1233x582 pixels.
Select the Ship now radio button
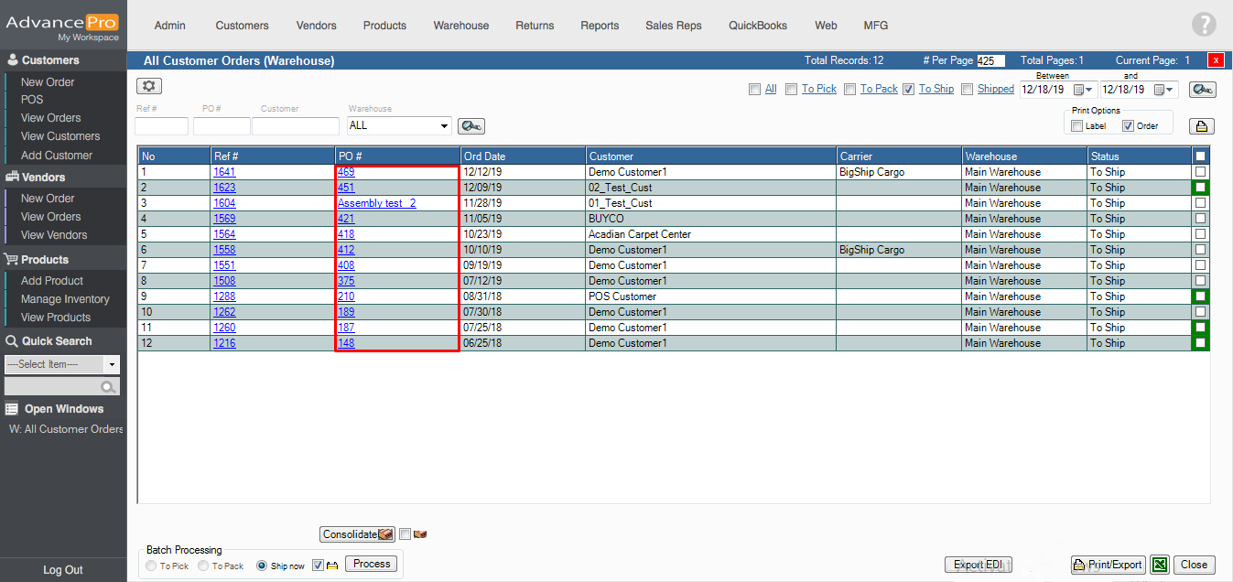[262, 566]
